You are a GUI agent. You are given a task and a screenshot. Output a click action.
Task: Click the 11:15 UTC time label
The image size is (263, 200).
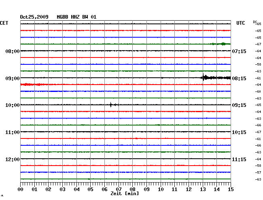[239, 159]
